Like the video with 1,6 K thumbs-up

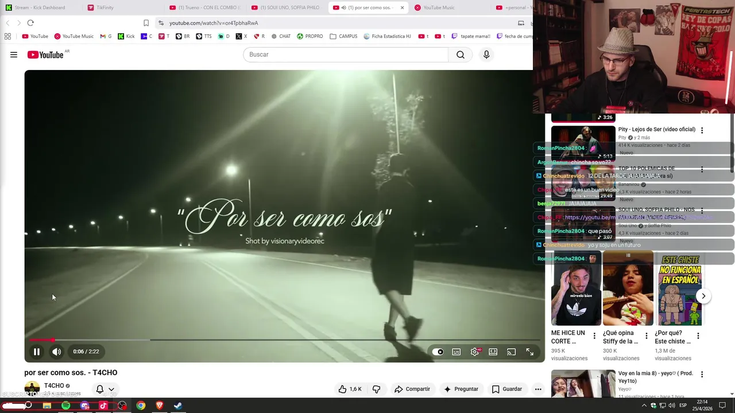350,389
